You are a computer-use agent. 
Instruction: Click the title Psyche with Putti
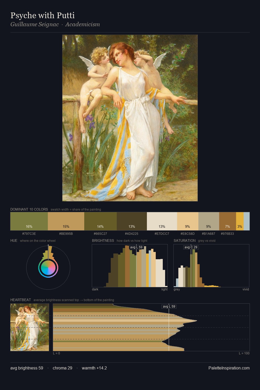[x=43, y=15]
